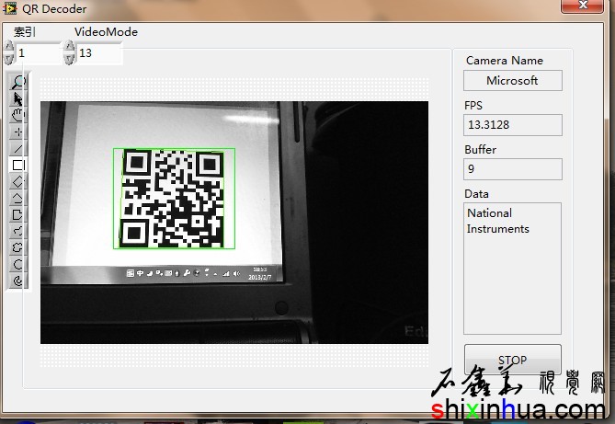Click the VideoMode numeric field showing 13
615x424 pixels.
pos(99,53)
